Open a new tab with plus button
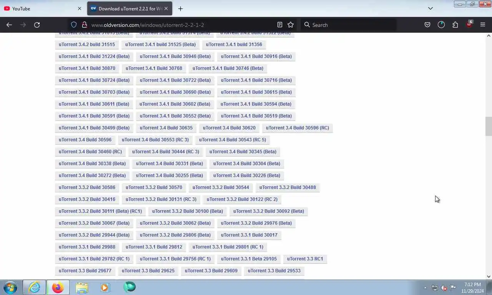The width and height of the screenshot is (492, 295). 180,8
